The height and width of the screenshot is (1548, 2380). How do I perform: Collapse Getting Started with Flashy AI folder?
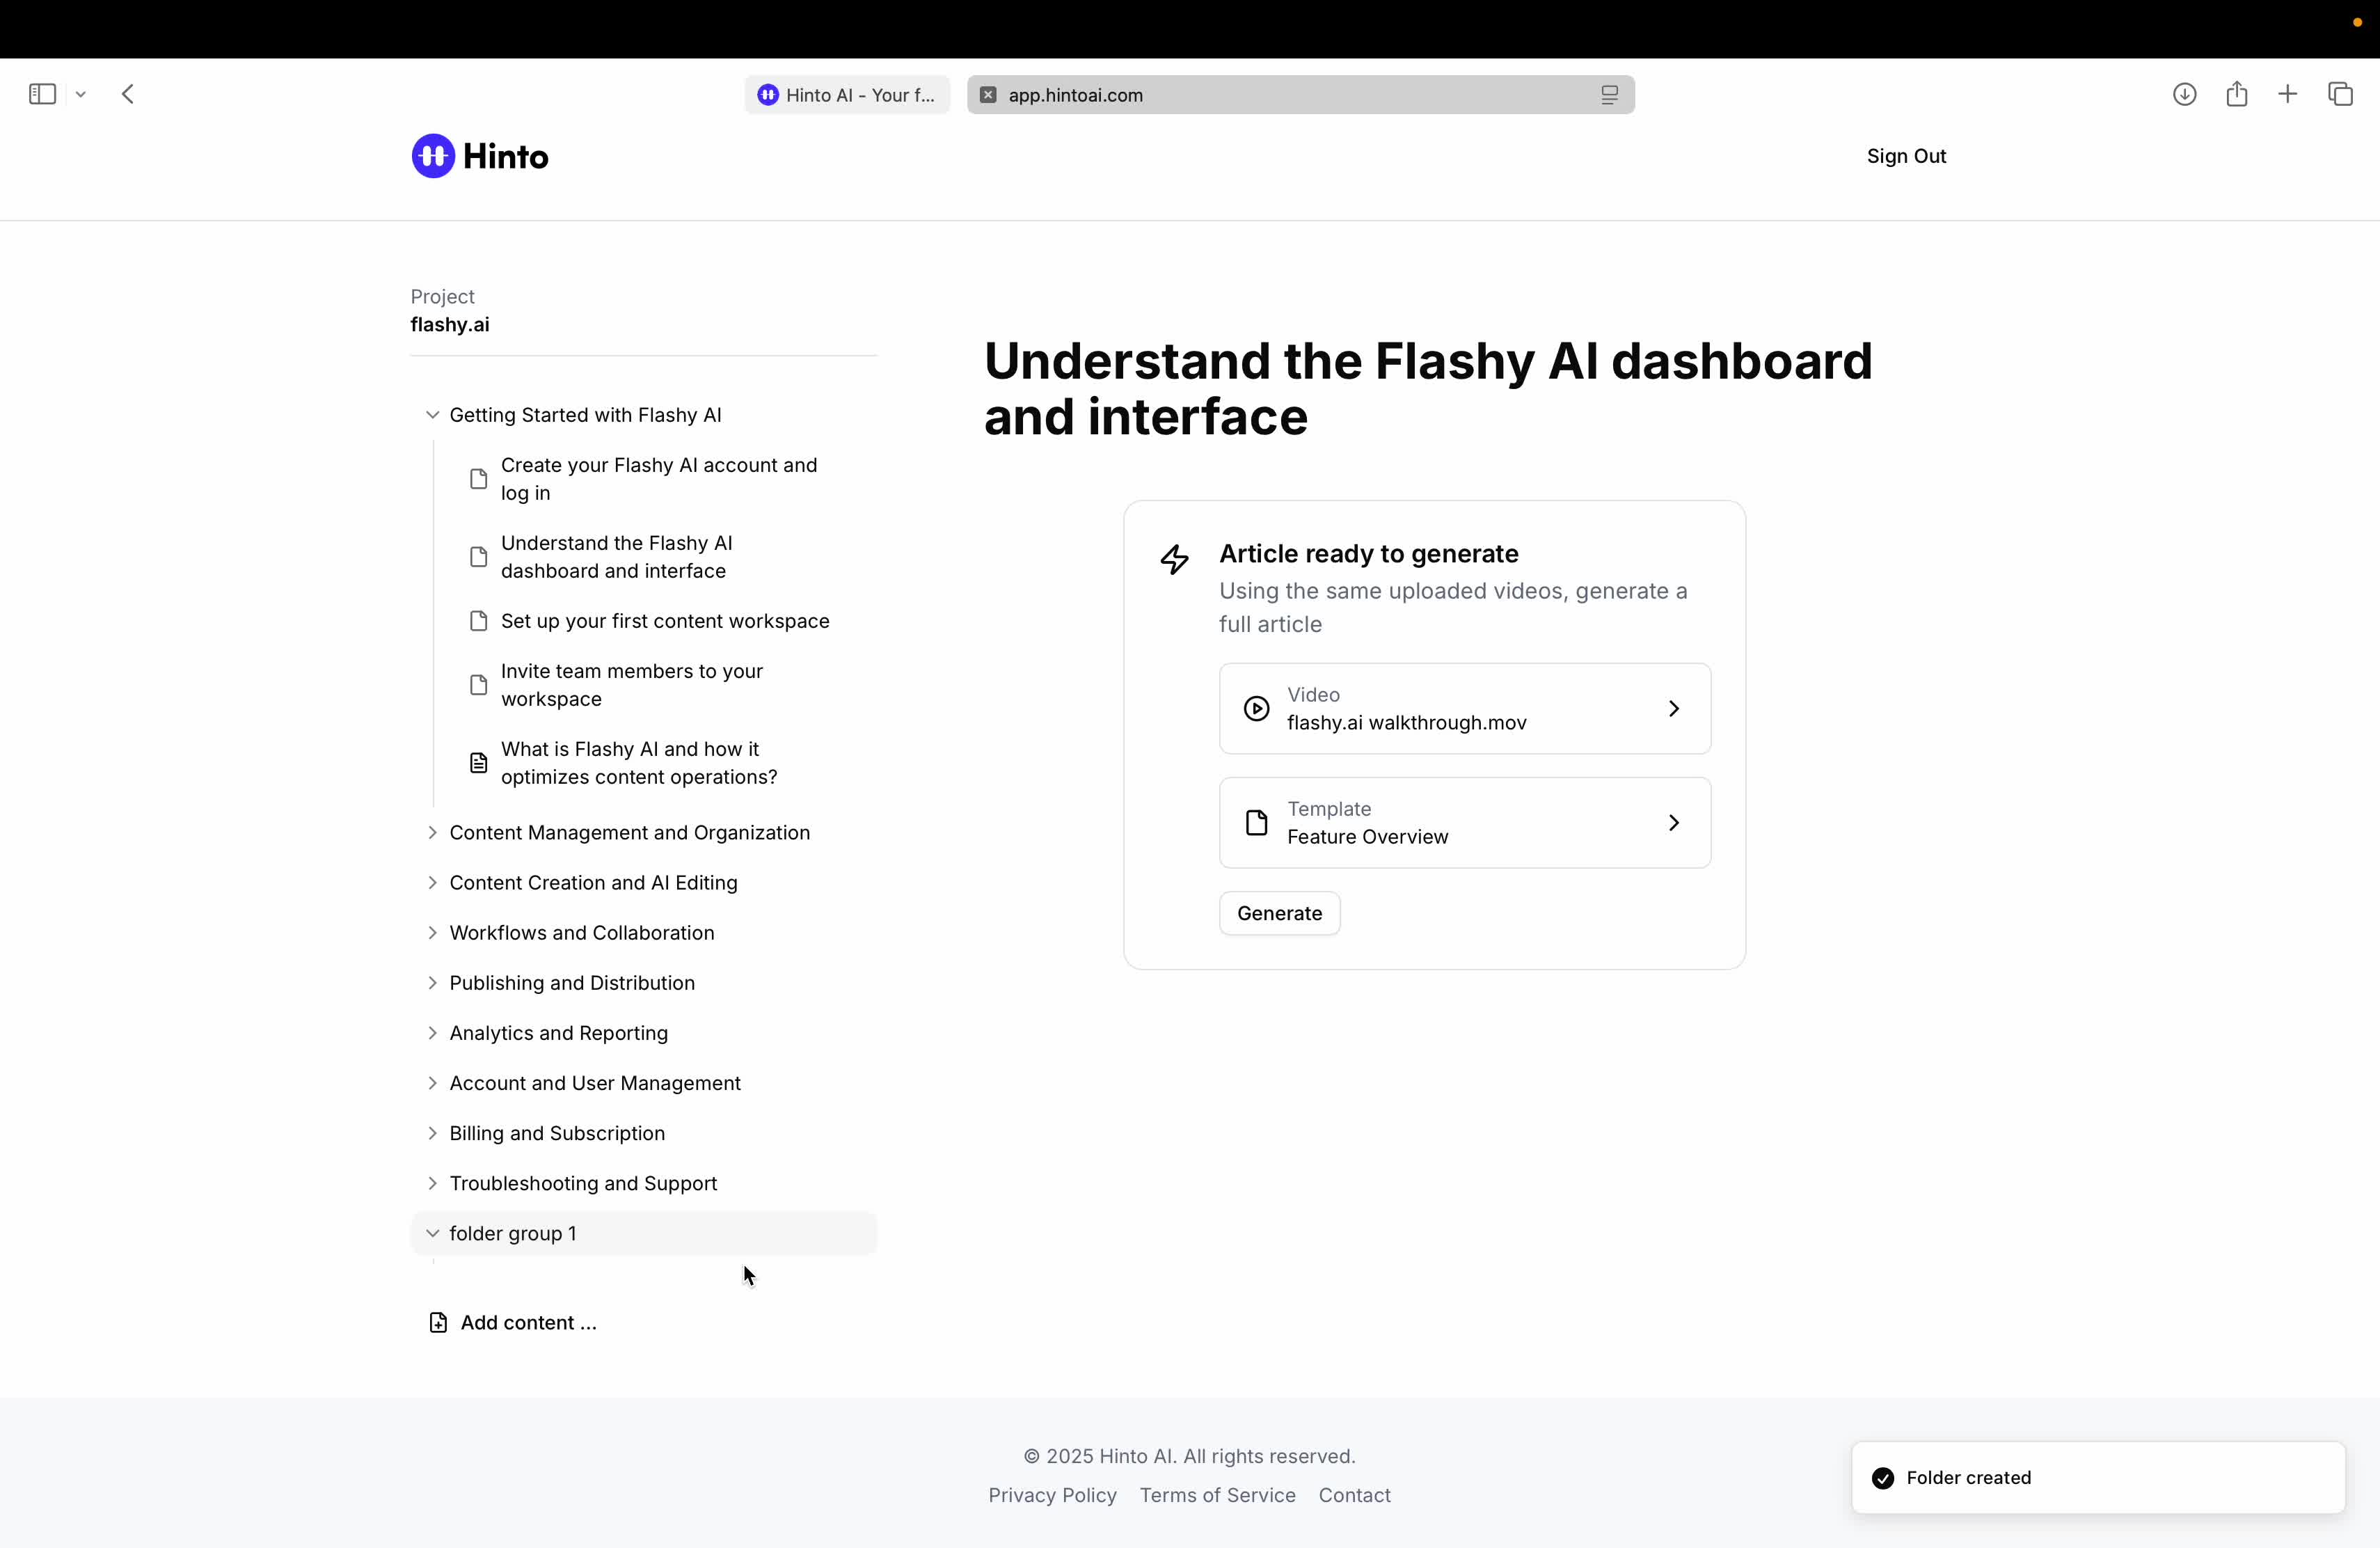[x=432, y=415]
